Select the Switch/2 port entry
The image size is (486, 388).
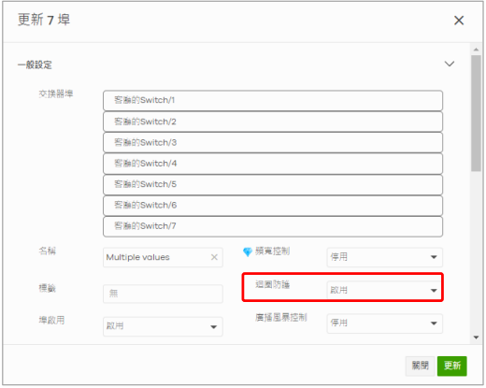273,122
